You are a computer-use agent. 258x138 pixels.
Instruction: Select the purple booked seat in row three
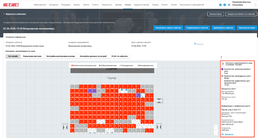pos(138,95)
